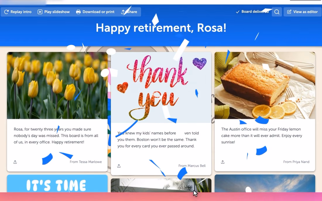The width and height of the screenshot is (322, 201).
Task: Click the checkmark beside Board delivered
Action: tap(238, 12)
